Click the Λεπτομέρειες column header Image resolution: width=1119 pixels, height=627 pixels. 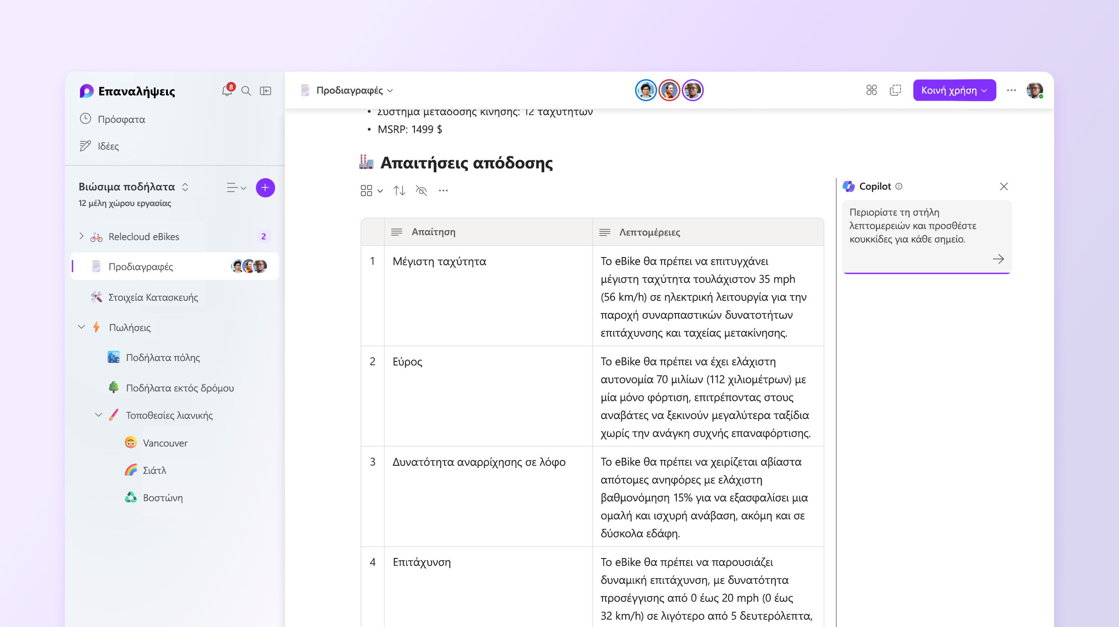(708, 232)
